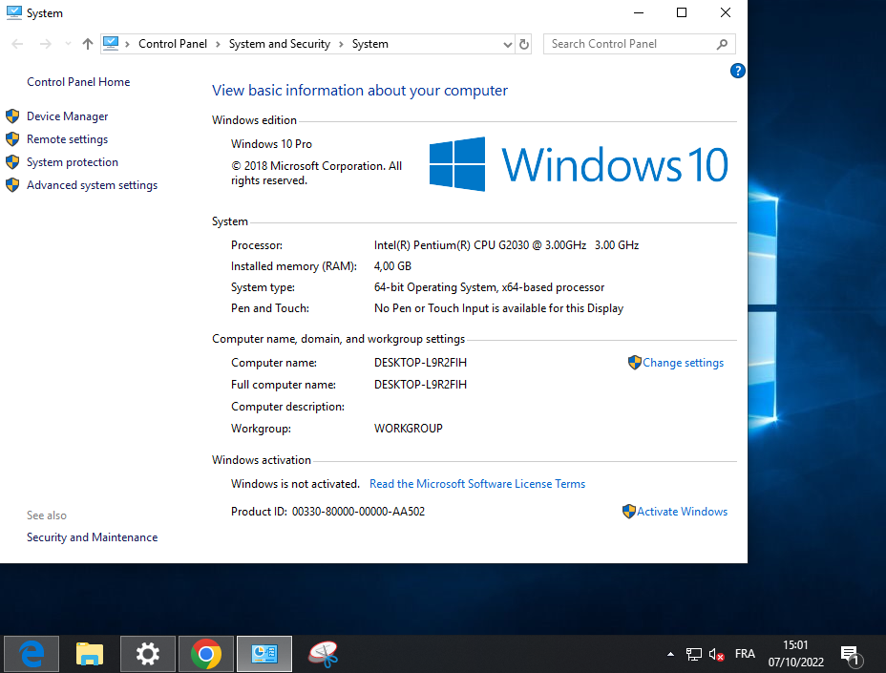The image size is (886, 673).
Task: Open Device Manager from the sidebar
Action: click(67, 116)
